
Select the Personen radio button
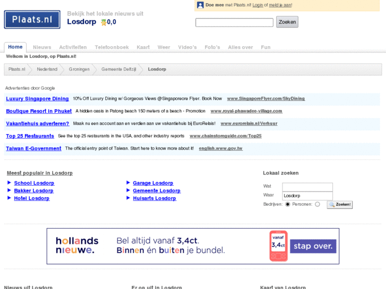click(318, 204)
